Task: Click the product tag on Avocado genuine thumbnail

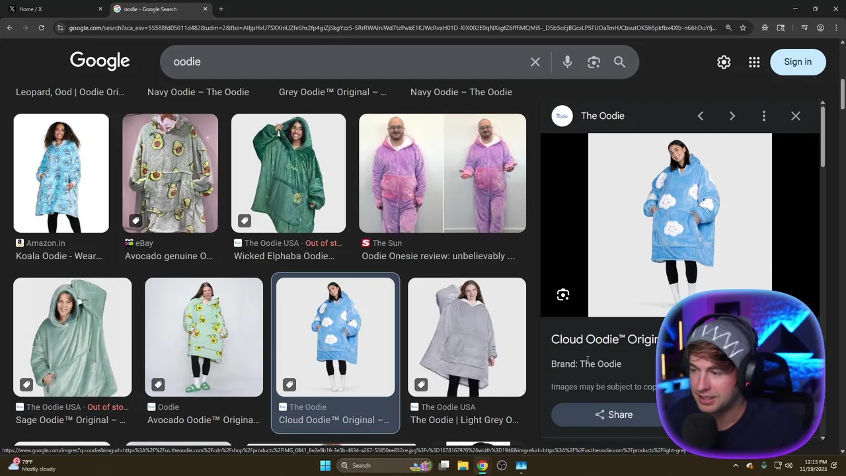Action: 135,220
